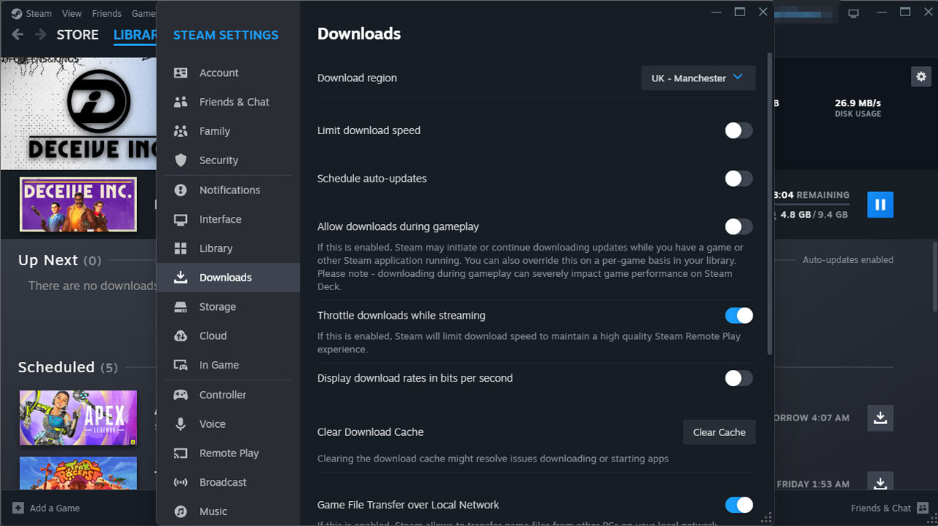Open the View menu
Viewport: 938px width, 526px height.
click(x=72, y=13)
